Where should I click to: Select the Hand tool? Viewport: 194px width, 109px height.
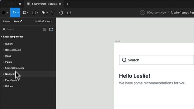(x=61, y=12)
